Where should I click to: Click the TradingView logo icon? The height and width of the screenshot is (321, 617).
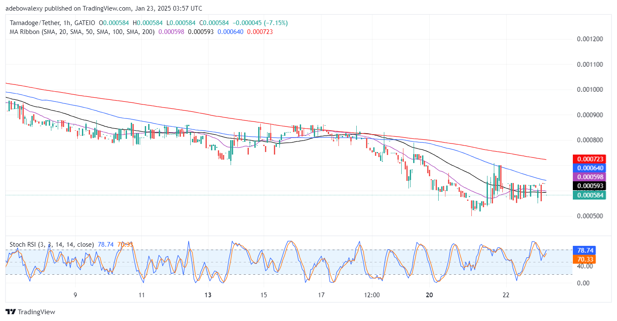pos(10,312)
